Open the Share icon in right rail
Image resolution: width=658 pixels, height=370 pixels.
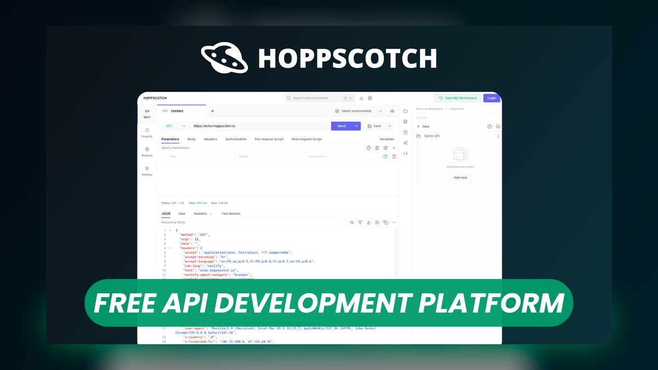click(x=405, y=143)
